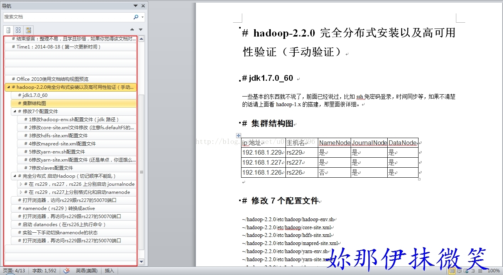The width and height of the screenshot is (503, 275).
Task: Click table cell 192.168.1.227
Action: 263,162
